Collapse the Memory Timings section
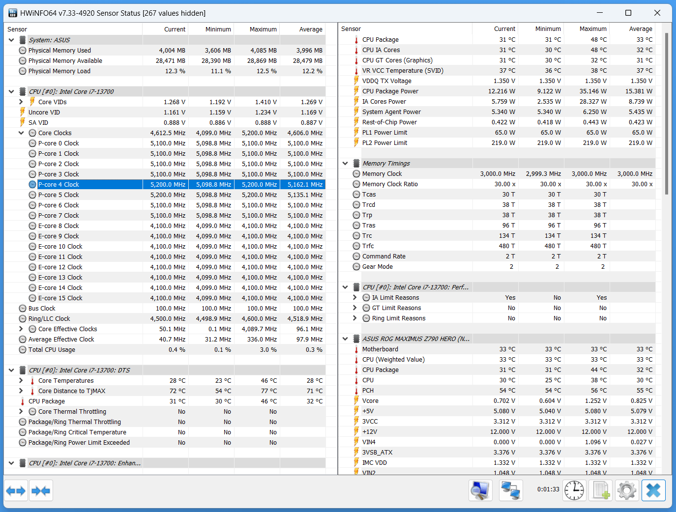 click(x=345, y=163)
